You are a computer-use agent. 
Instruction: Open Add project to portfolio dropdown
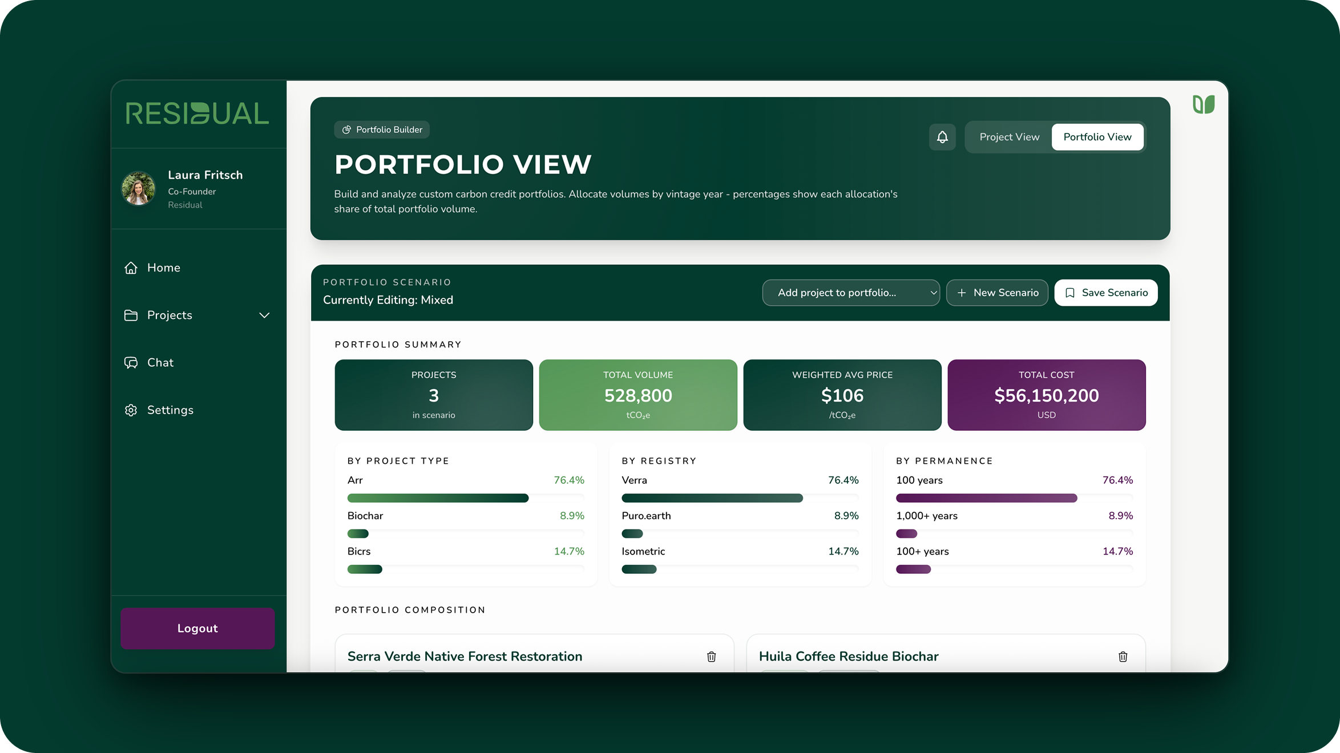pos(851,293)
